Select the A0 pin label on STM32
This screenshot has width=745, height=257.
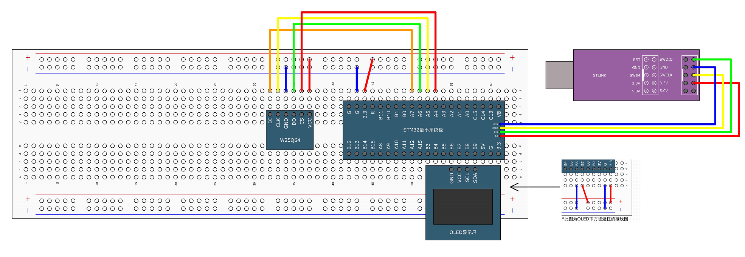click(x=467, y=114)
